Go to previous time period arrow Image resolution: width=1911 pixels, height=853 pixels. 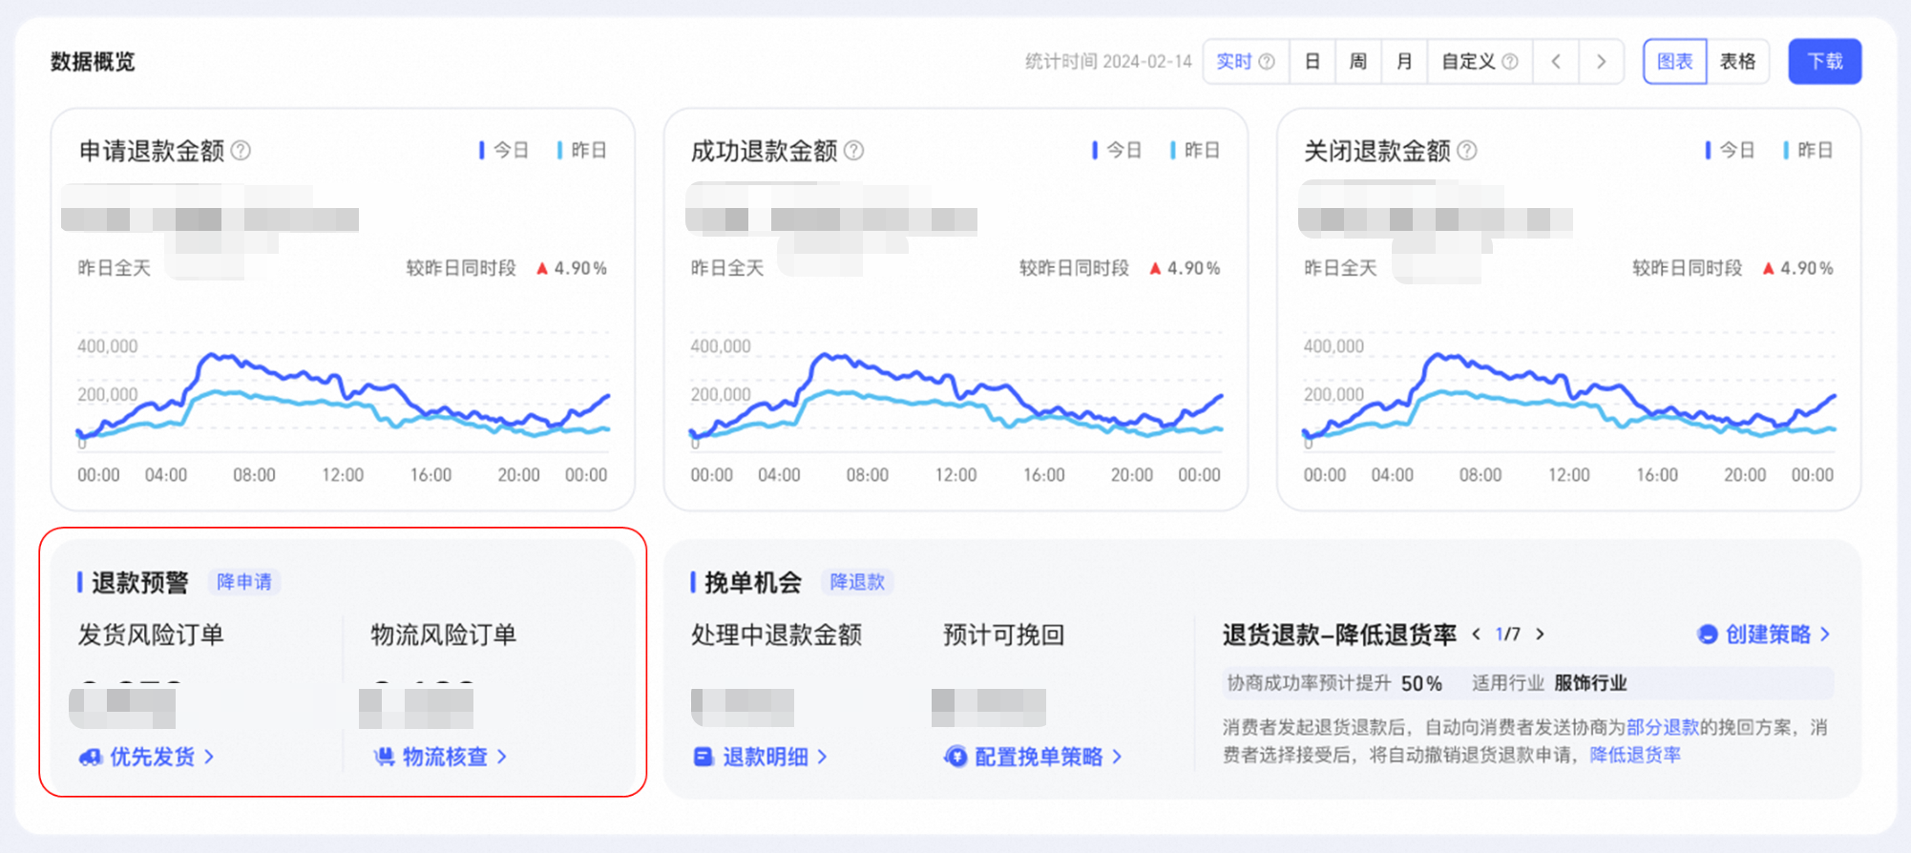pos(1556,62)
